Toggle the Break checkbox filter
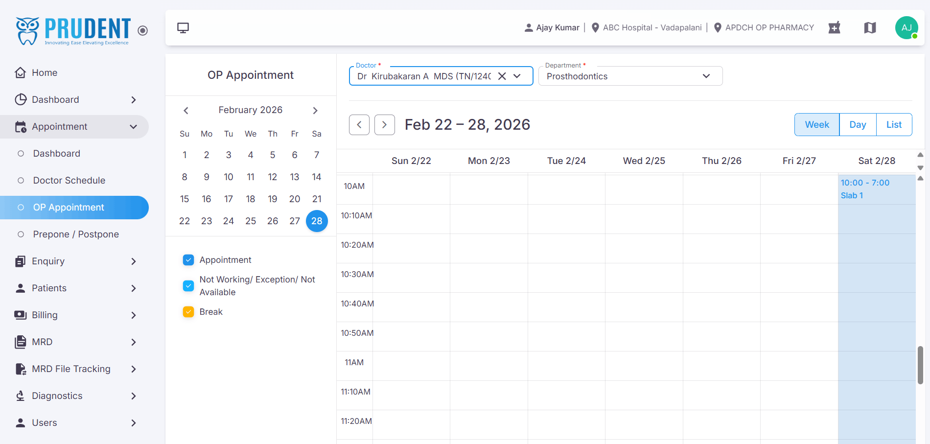The image size is (930, 444). (x=188, y=312)
